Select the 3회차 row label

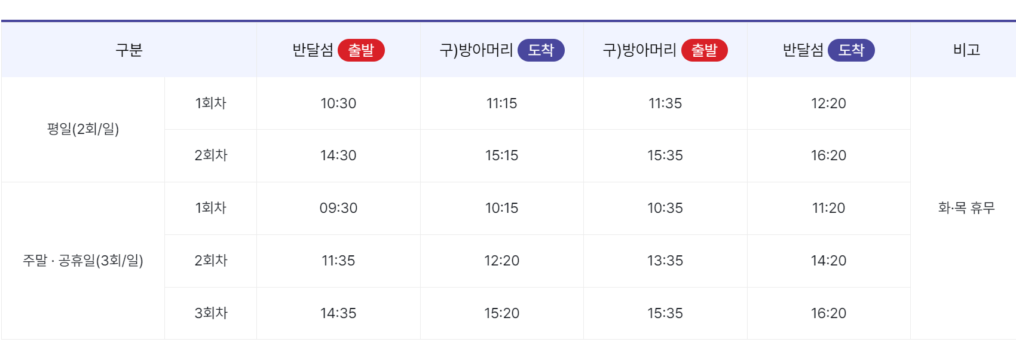pyautogui.click(x=211, y=313)
